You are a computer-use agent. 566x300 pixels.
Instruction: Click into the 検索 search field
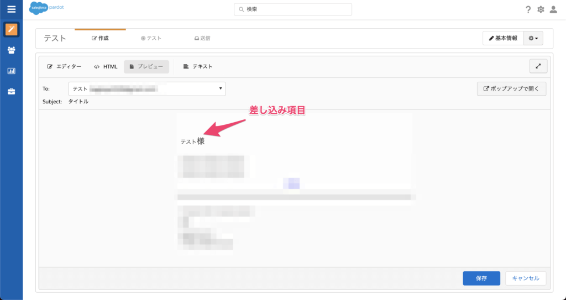[x=293, y=9]
